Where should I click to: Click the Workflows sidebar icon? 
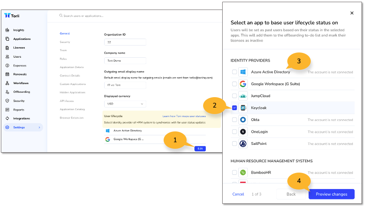[x=7, y=83]
